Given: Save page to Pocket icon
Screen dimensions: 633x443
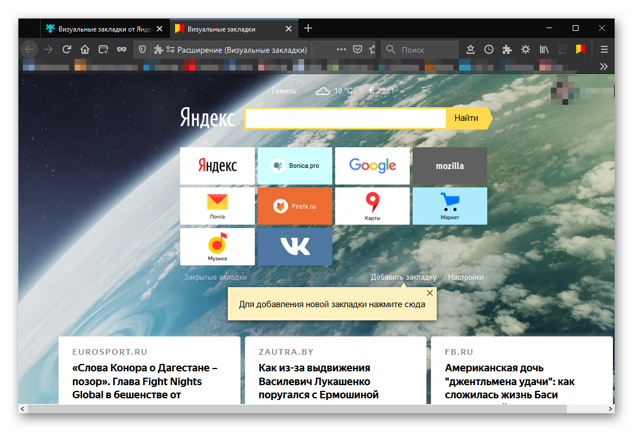Looking at the screenshot, I should click(x=358, y=50).
